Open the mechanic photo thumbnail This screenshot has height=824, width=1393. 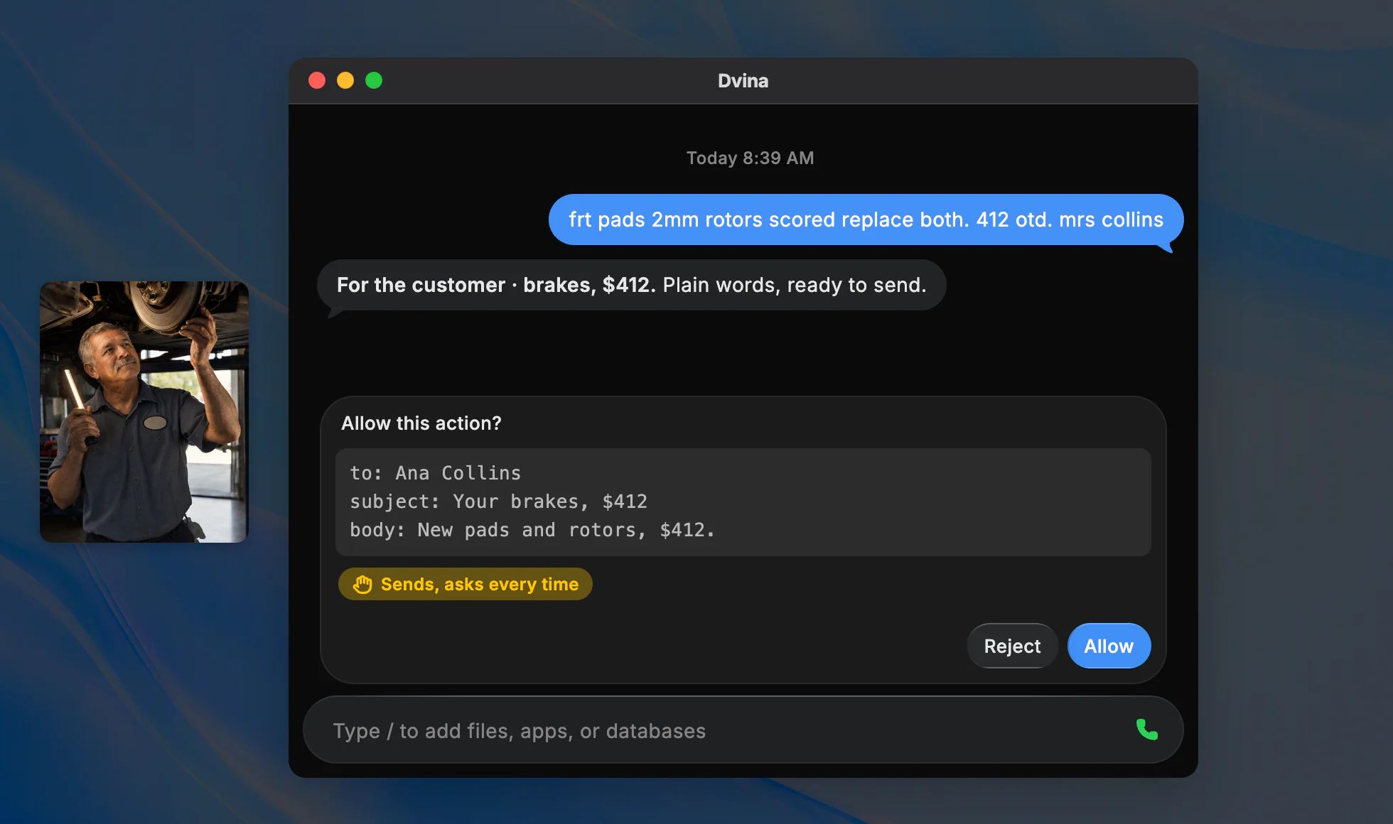(x=144, y=412)
